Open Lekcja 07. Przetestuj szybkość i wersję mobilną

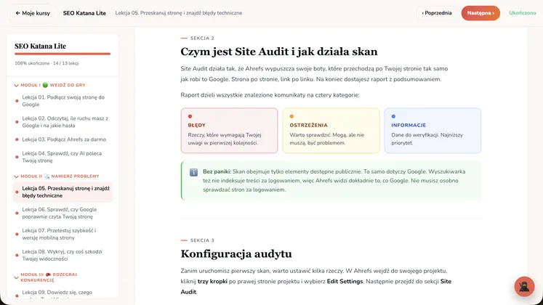63,234
